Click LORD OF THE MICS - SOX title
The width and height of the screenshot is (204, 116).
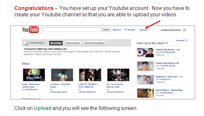[x=88, y=86]
